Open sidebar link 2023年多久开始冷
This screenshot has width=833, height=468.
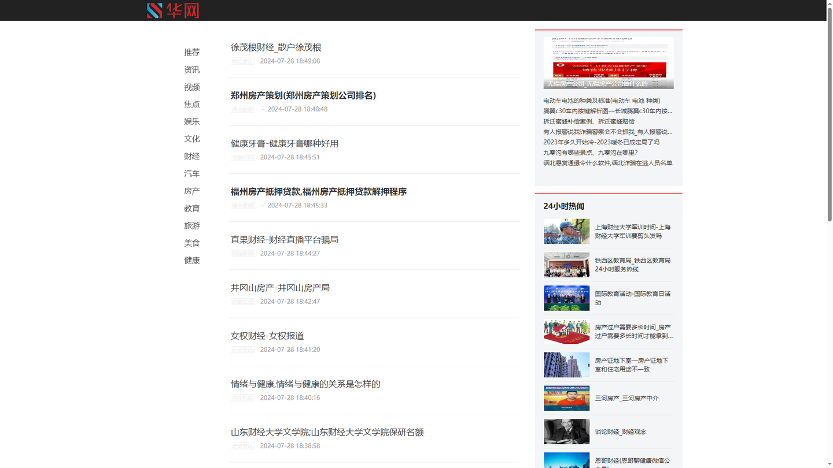[x=601, y=142]
